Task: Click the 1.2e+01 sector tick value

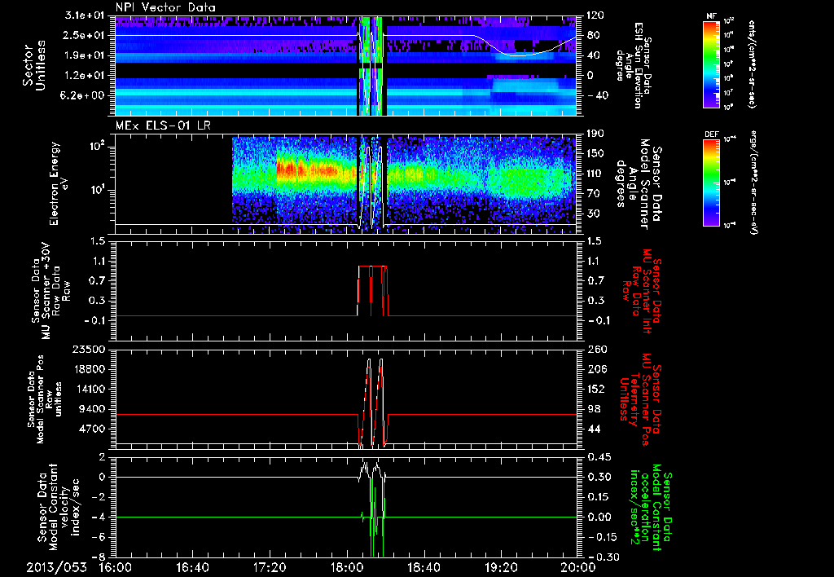Action: 85,76
